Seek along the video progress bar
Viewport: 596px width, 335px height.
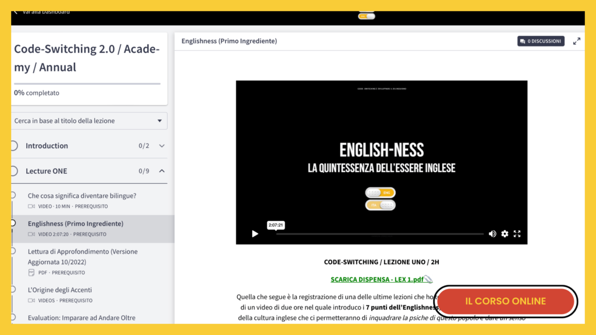pyautogui.click(x=379, y=234)
